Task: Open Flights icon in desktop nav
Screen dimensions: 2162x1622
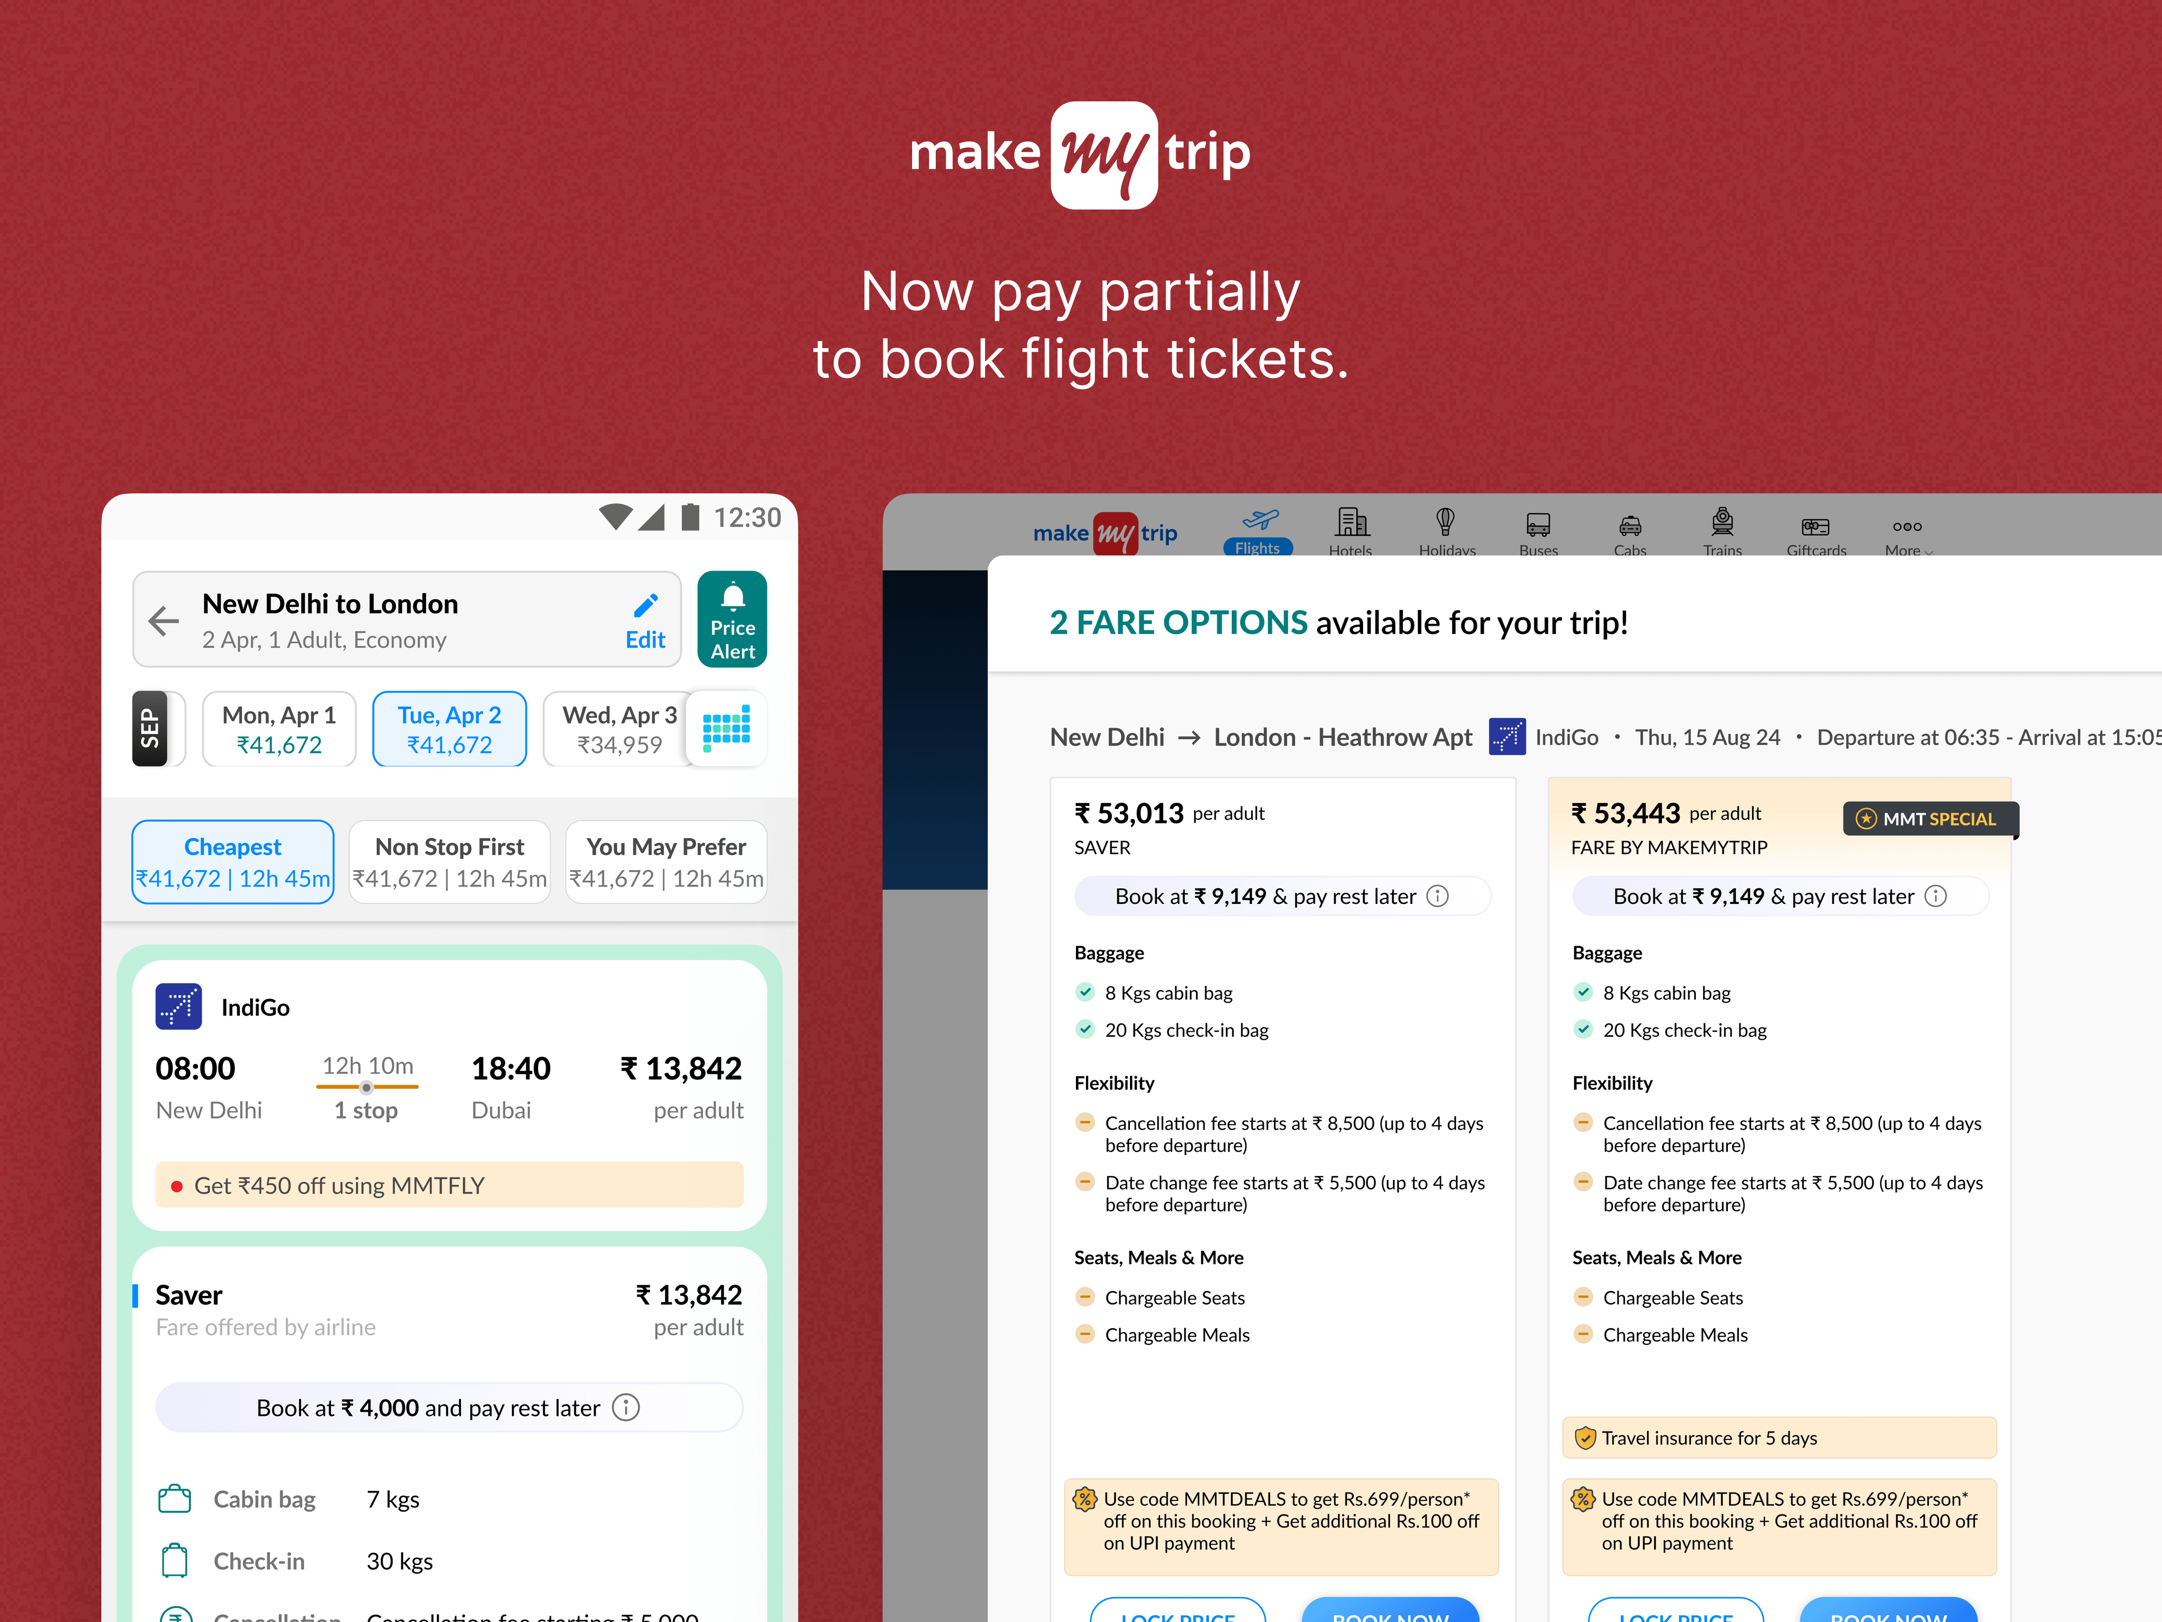Action: tap(1259, 519)
